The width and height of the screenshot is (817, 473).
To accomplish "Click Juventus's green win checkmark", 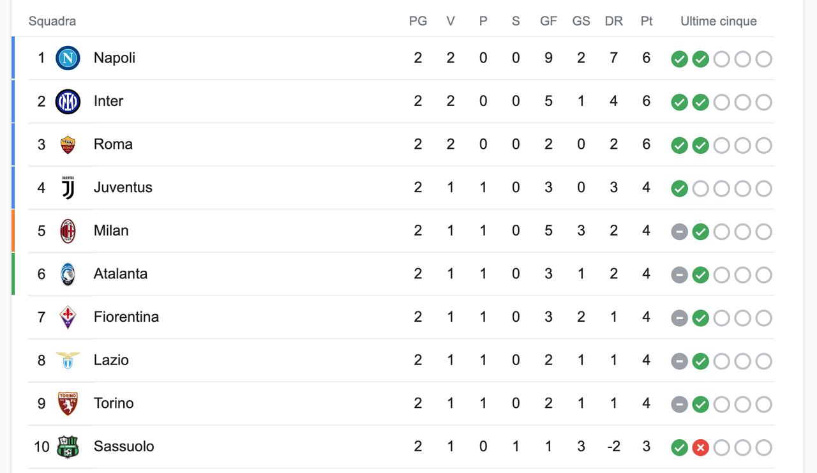I will click(679, 188).
